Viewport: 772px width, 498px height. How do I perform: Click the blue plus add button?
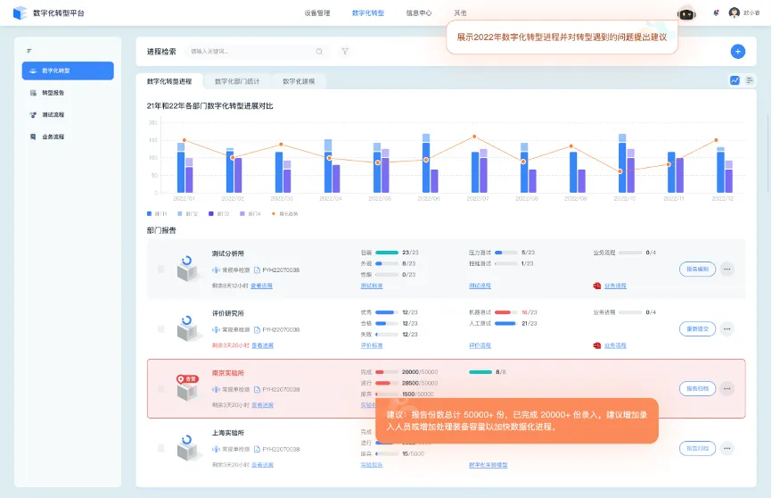point(737,51)
